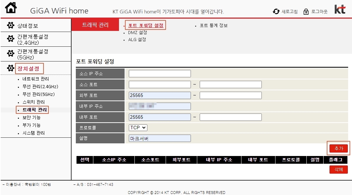Click the 포트 포워딩 설정 section heading
The image size is (352, 195).
coord(95,61)
